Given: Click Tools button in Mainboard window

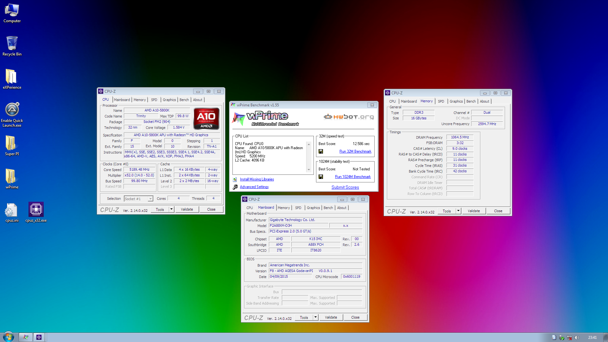Looking at the screenshot, I should click(x=304, y=317).
